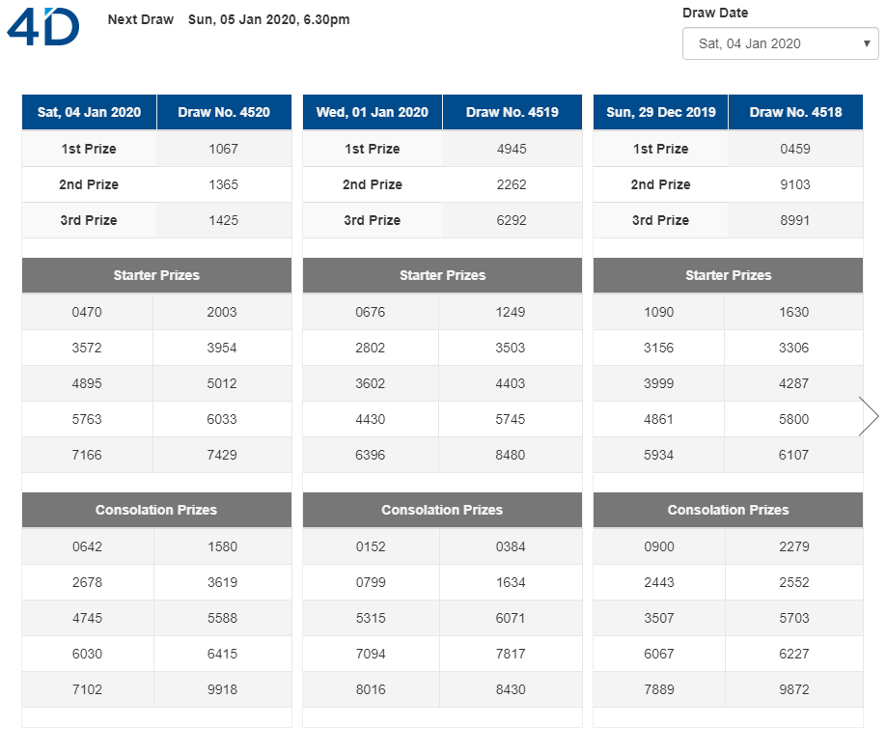Click Consolation Prizes header of draw 4519
Viewport: 886px width, 755px height.
click(442, 510)
